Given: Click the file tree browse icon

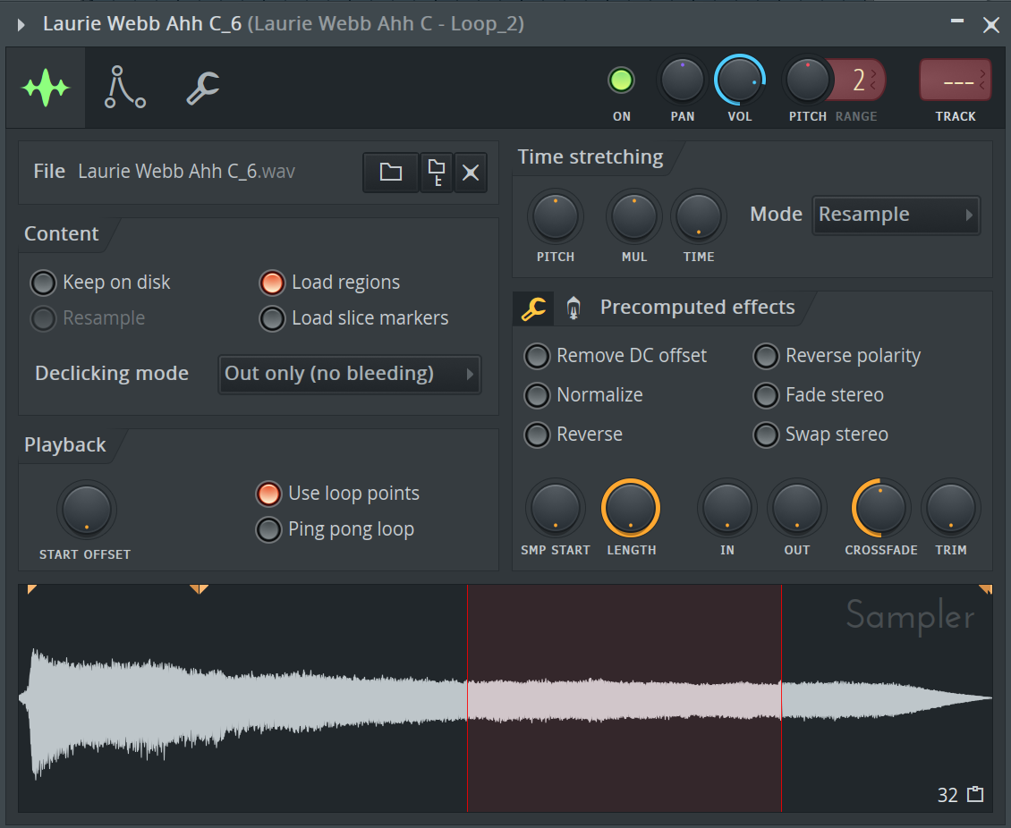Looking at the screenshot, I should (437, 173).
